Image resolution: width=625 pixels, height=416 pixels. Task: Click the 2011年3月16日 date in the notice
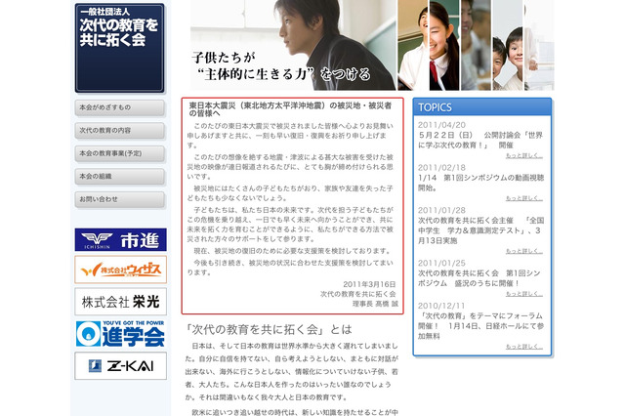click(369, 284)
